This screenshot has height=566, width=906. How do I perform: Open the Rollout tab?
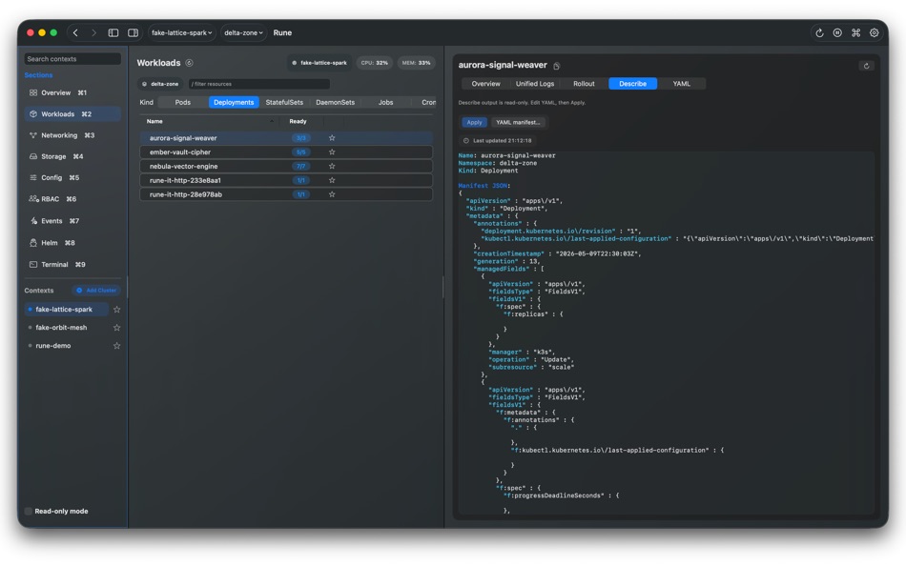584,84
